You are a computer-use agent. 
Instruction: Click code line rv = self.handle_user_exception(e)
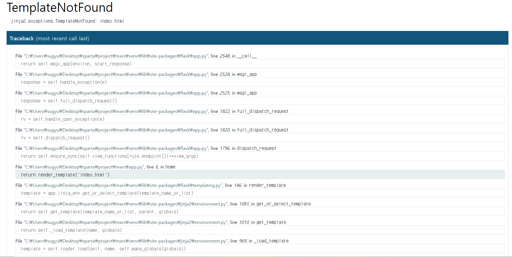260,119
